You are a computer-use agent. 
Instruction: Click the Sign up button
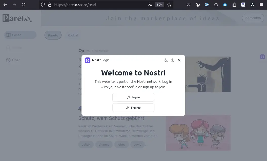pos(133,108)
